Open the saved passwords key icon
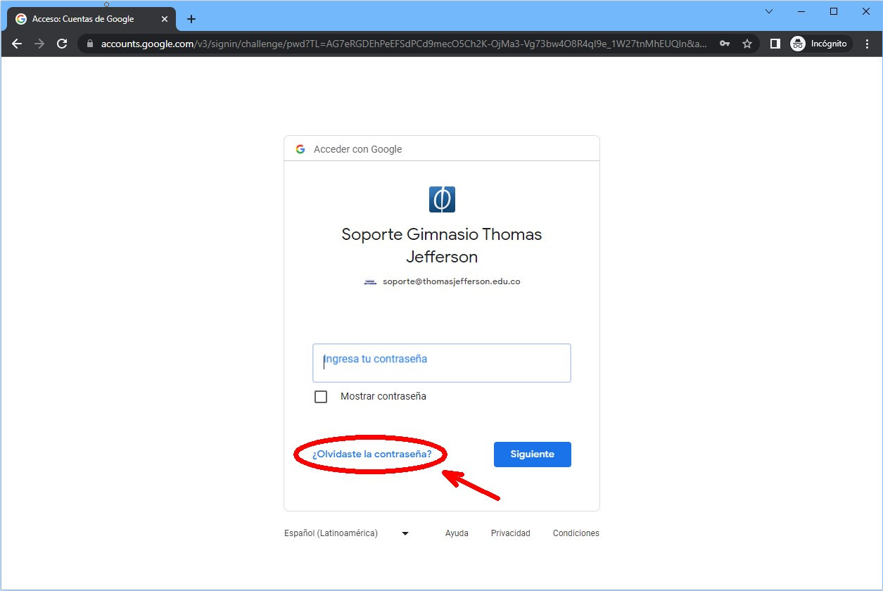The height and width of the screenshot is (591, 883). (x=725, y=44)
